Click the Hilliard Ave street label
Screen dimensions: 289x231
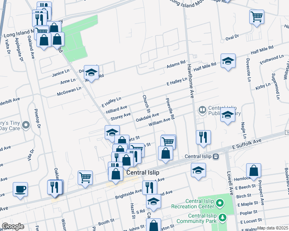tap(116, 110)
